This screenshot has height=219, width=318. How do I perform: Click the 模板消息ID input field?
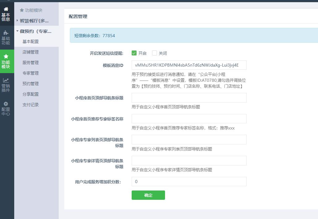tap(189, 65)
